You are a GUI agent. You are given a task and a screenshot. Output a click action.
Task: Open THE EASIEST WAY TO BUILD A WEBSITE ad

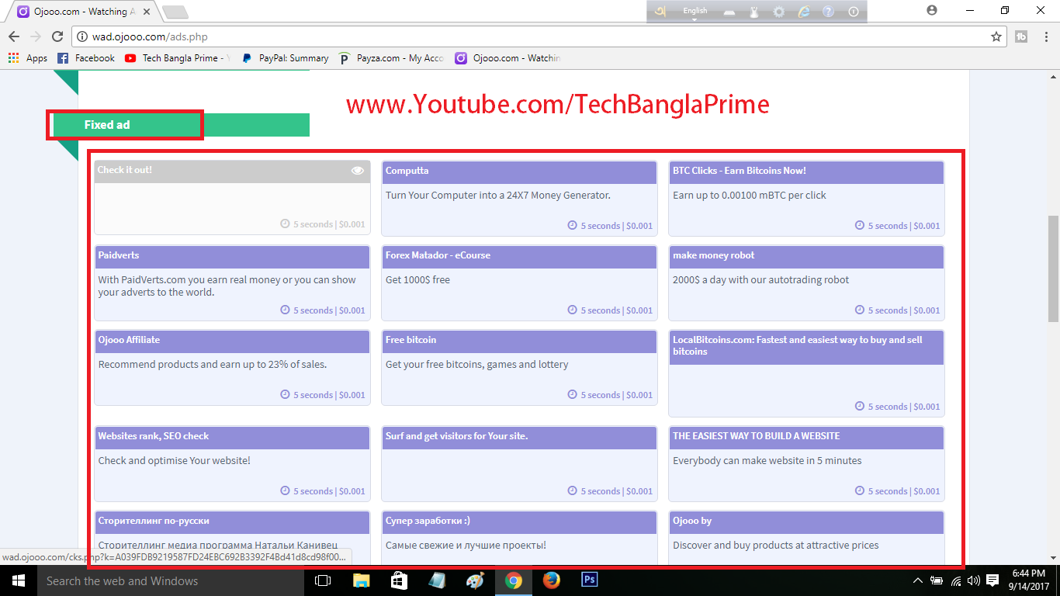(806, 464)
